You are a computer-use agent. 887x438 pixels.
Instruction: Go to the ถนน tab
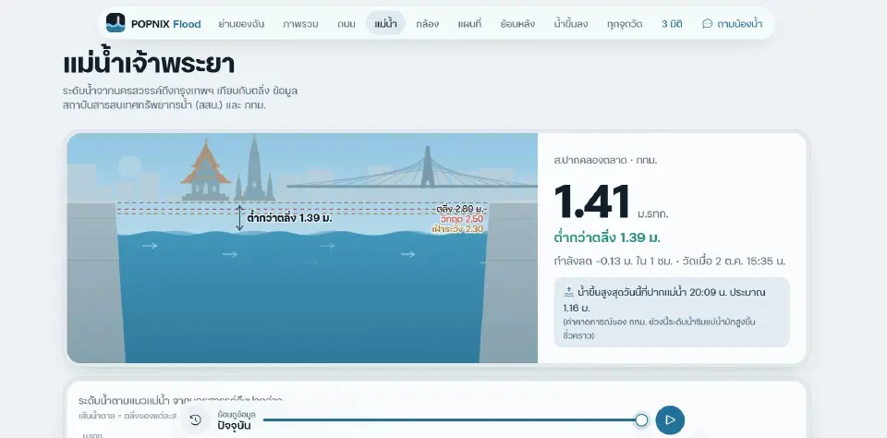pos(346,24)
